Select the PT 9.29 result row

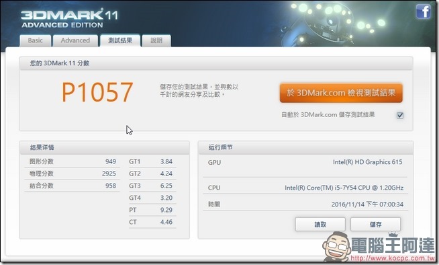(x=152, y=210)
